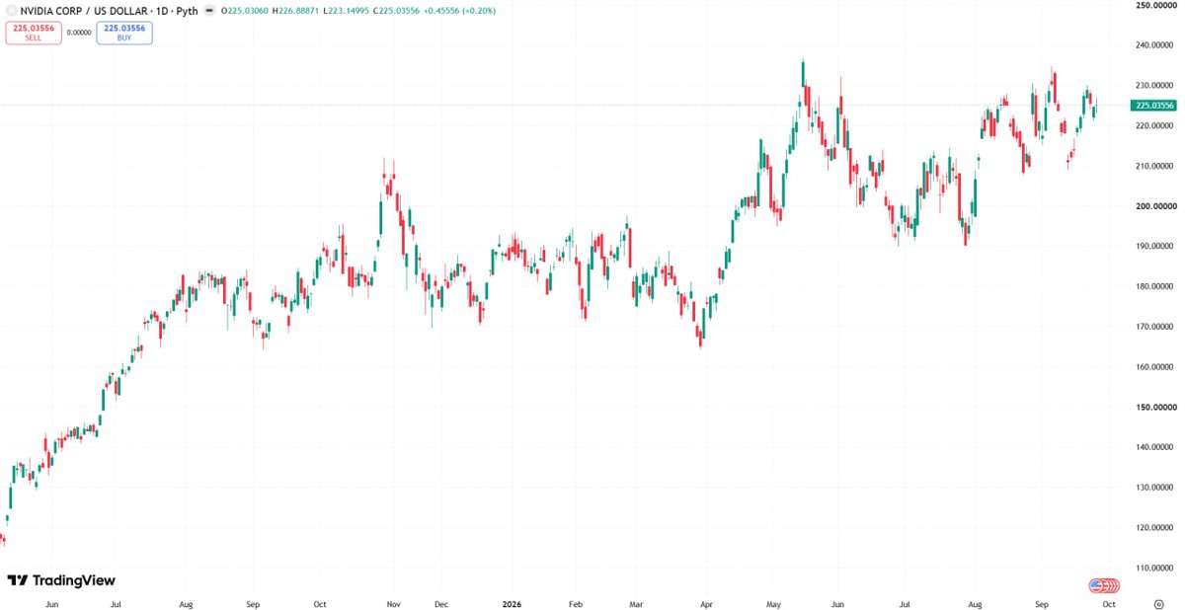Click the Nov label on time axis
The width and height of the screenshot is (1185, 610).
[x=392, y=602]
